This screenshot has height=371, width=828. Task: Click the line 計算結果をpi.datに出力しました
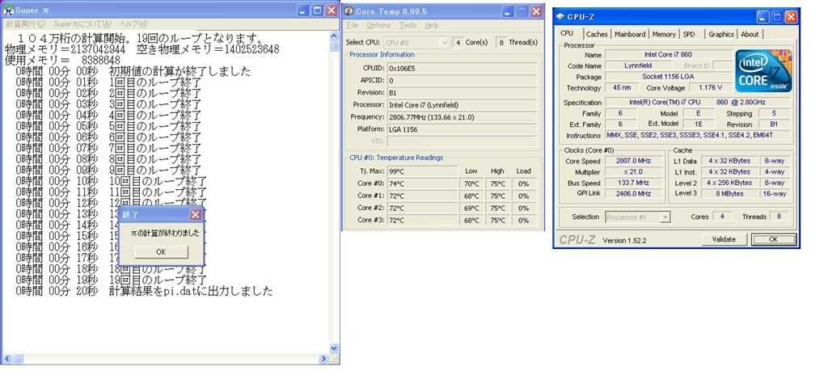tap(191, 291)
